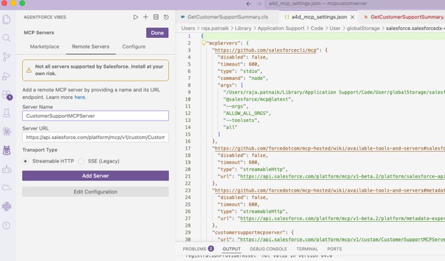445x261 pixels.
Task: Open the Explorer files icon in activity bar
Action: (x=6, y=19)
